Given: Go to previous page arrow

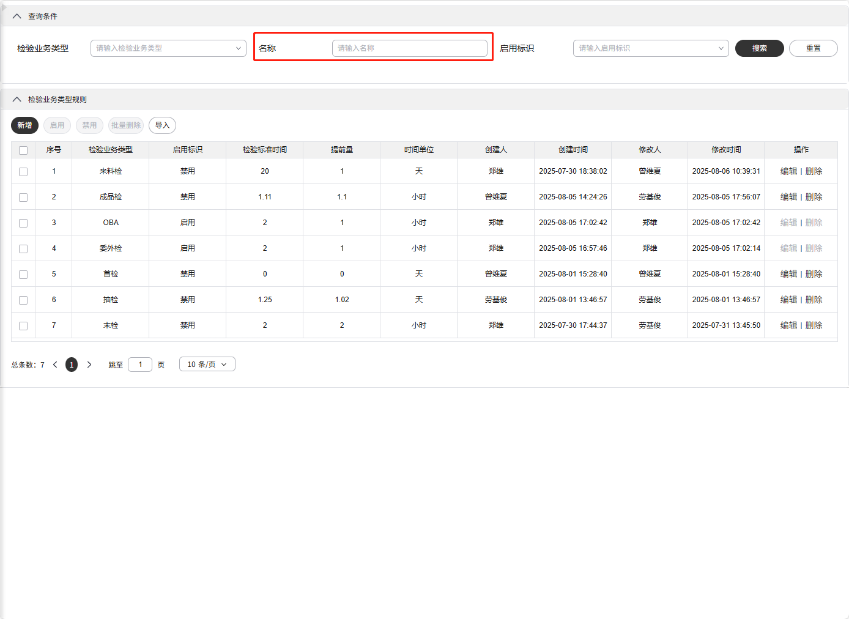Looking at the screenshot, I should (x=55, y=365).
